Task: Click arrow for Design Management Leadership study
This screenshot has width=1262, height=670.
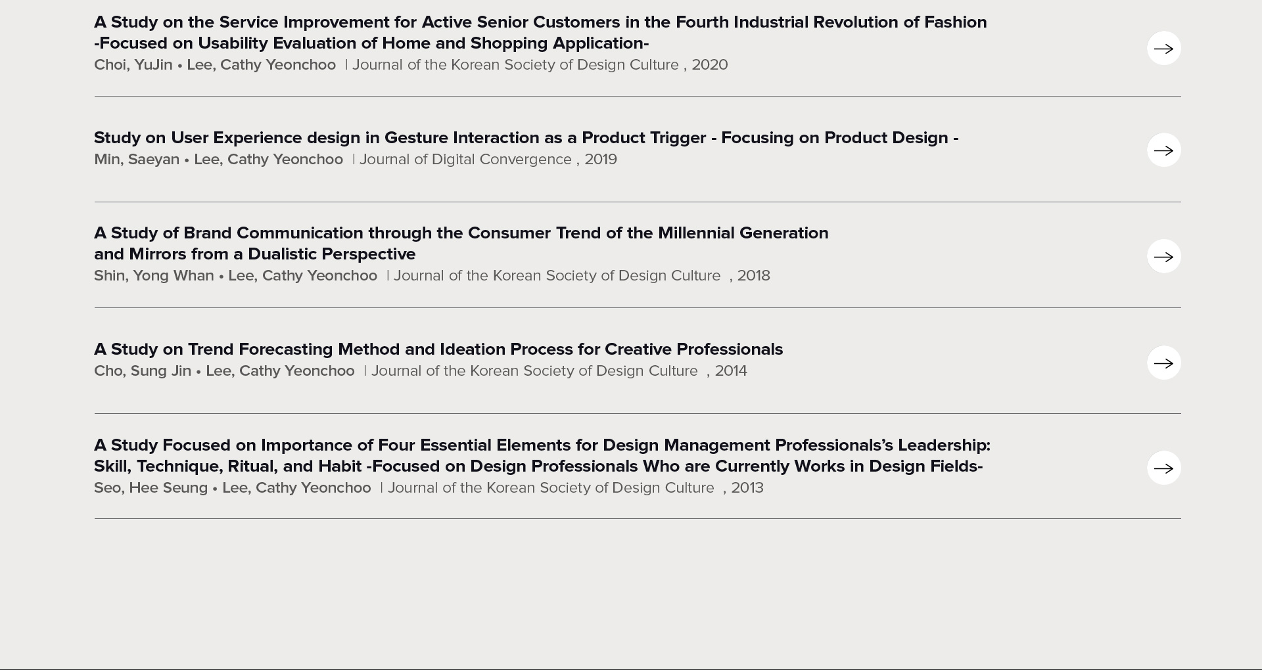Action: (1163, 468)
